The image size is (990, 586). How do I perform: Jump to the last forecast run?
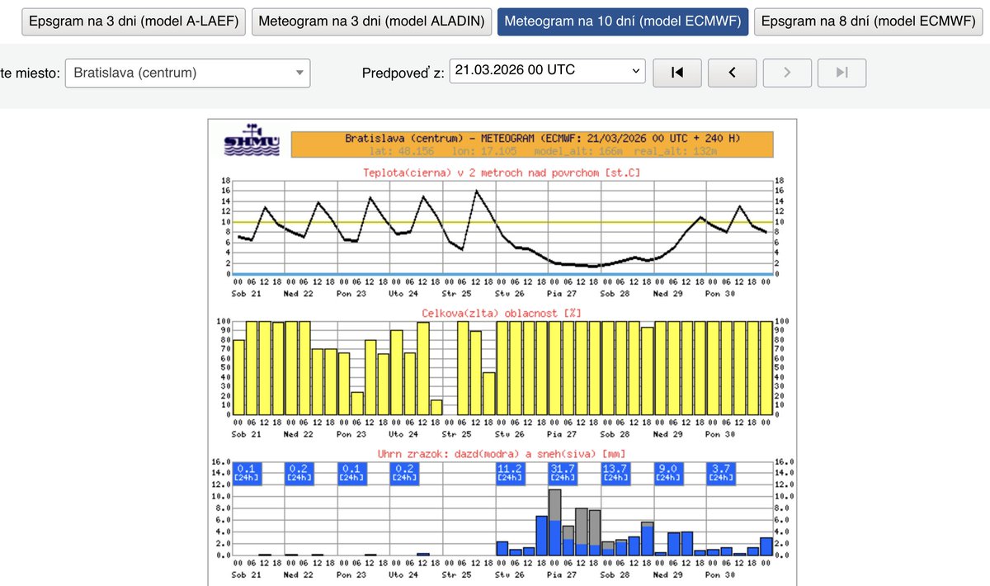841,73
